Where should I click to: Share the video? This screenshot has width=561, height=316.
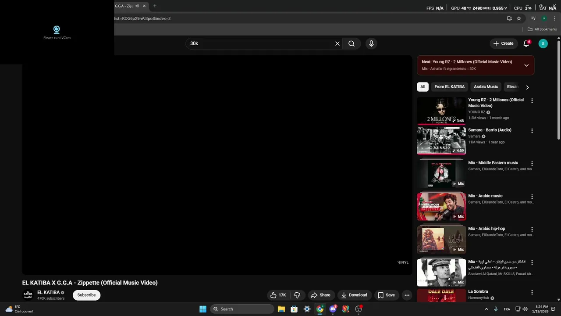[x=320, y=295]
